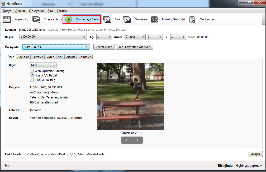The height and width of the screenshot is (172, 266).
Task: Click Yabancı Ses Taraması, Yakılan text
Action: pyautogui.click(x=50, y=97)
